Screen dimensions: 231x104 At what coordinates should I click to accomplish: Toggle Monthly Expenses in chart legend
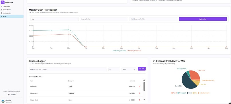tap(134, 51)
